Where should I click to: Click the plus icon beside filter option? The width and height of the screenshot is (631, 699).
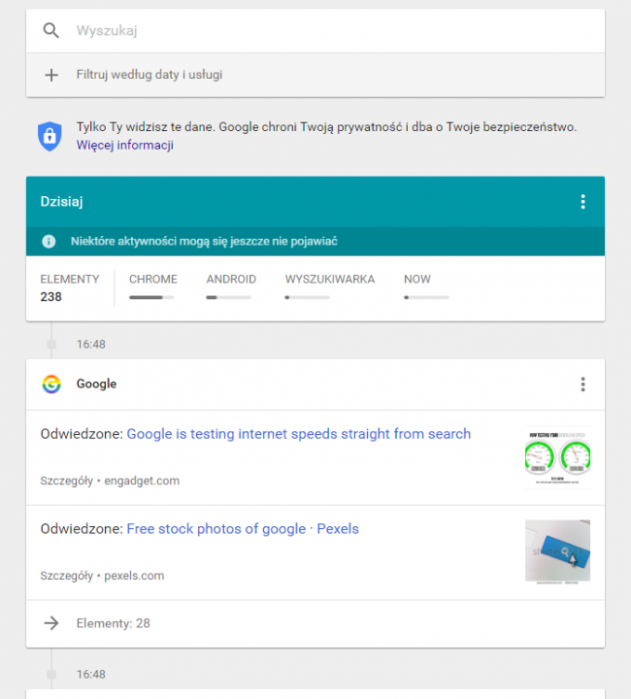pos(51,75)
